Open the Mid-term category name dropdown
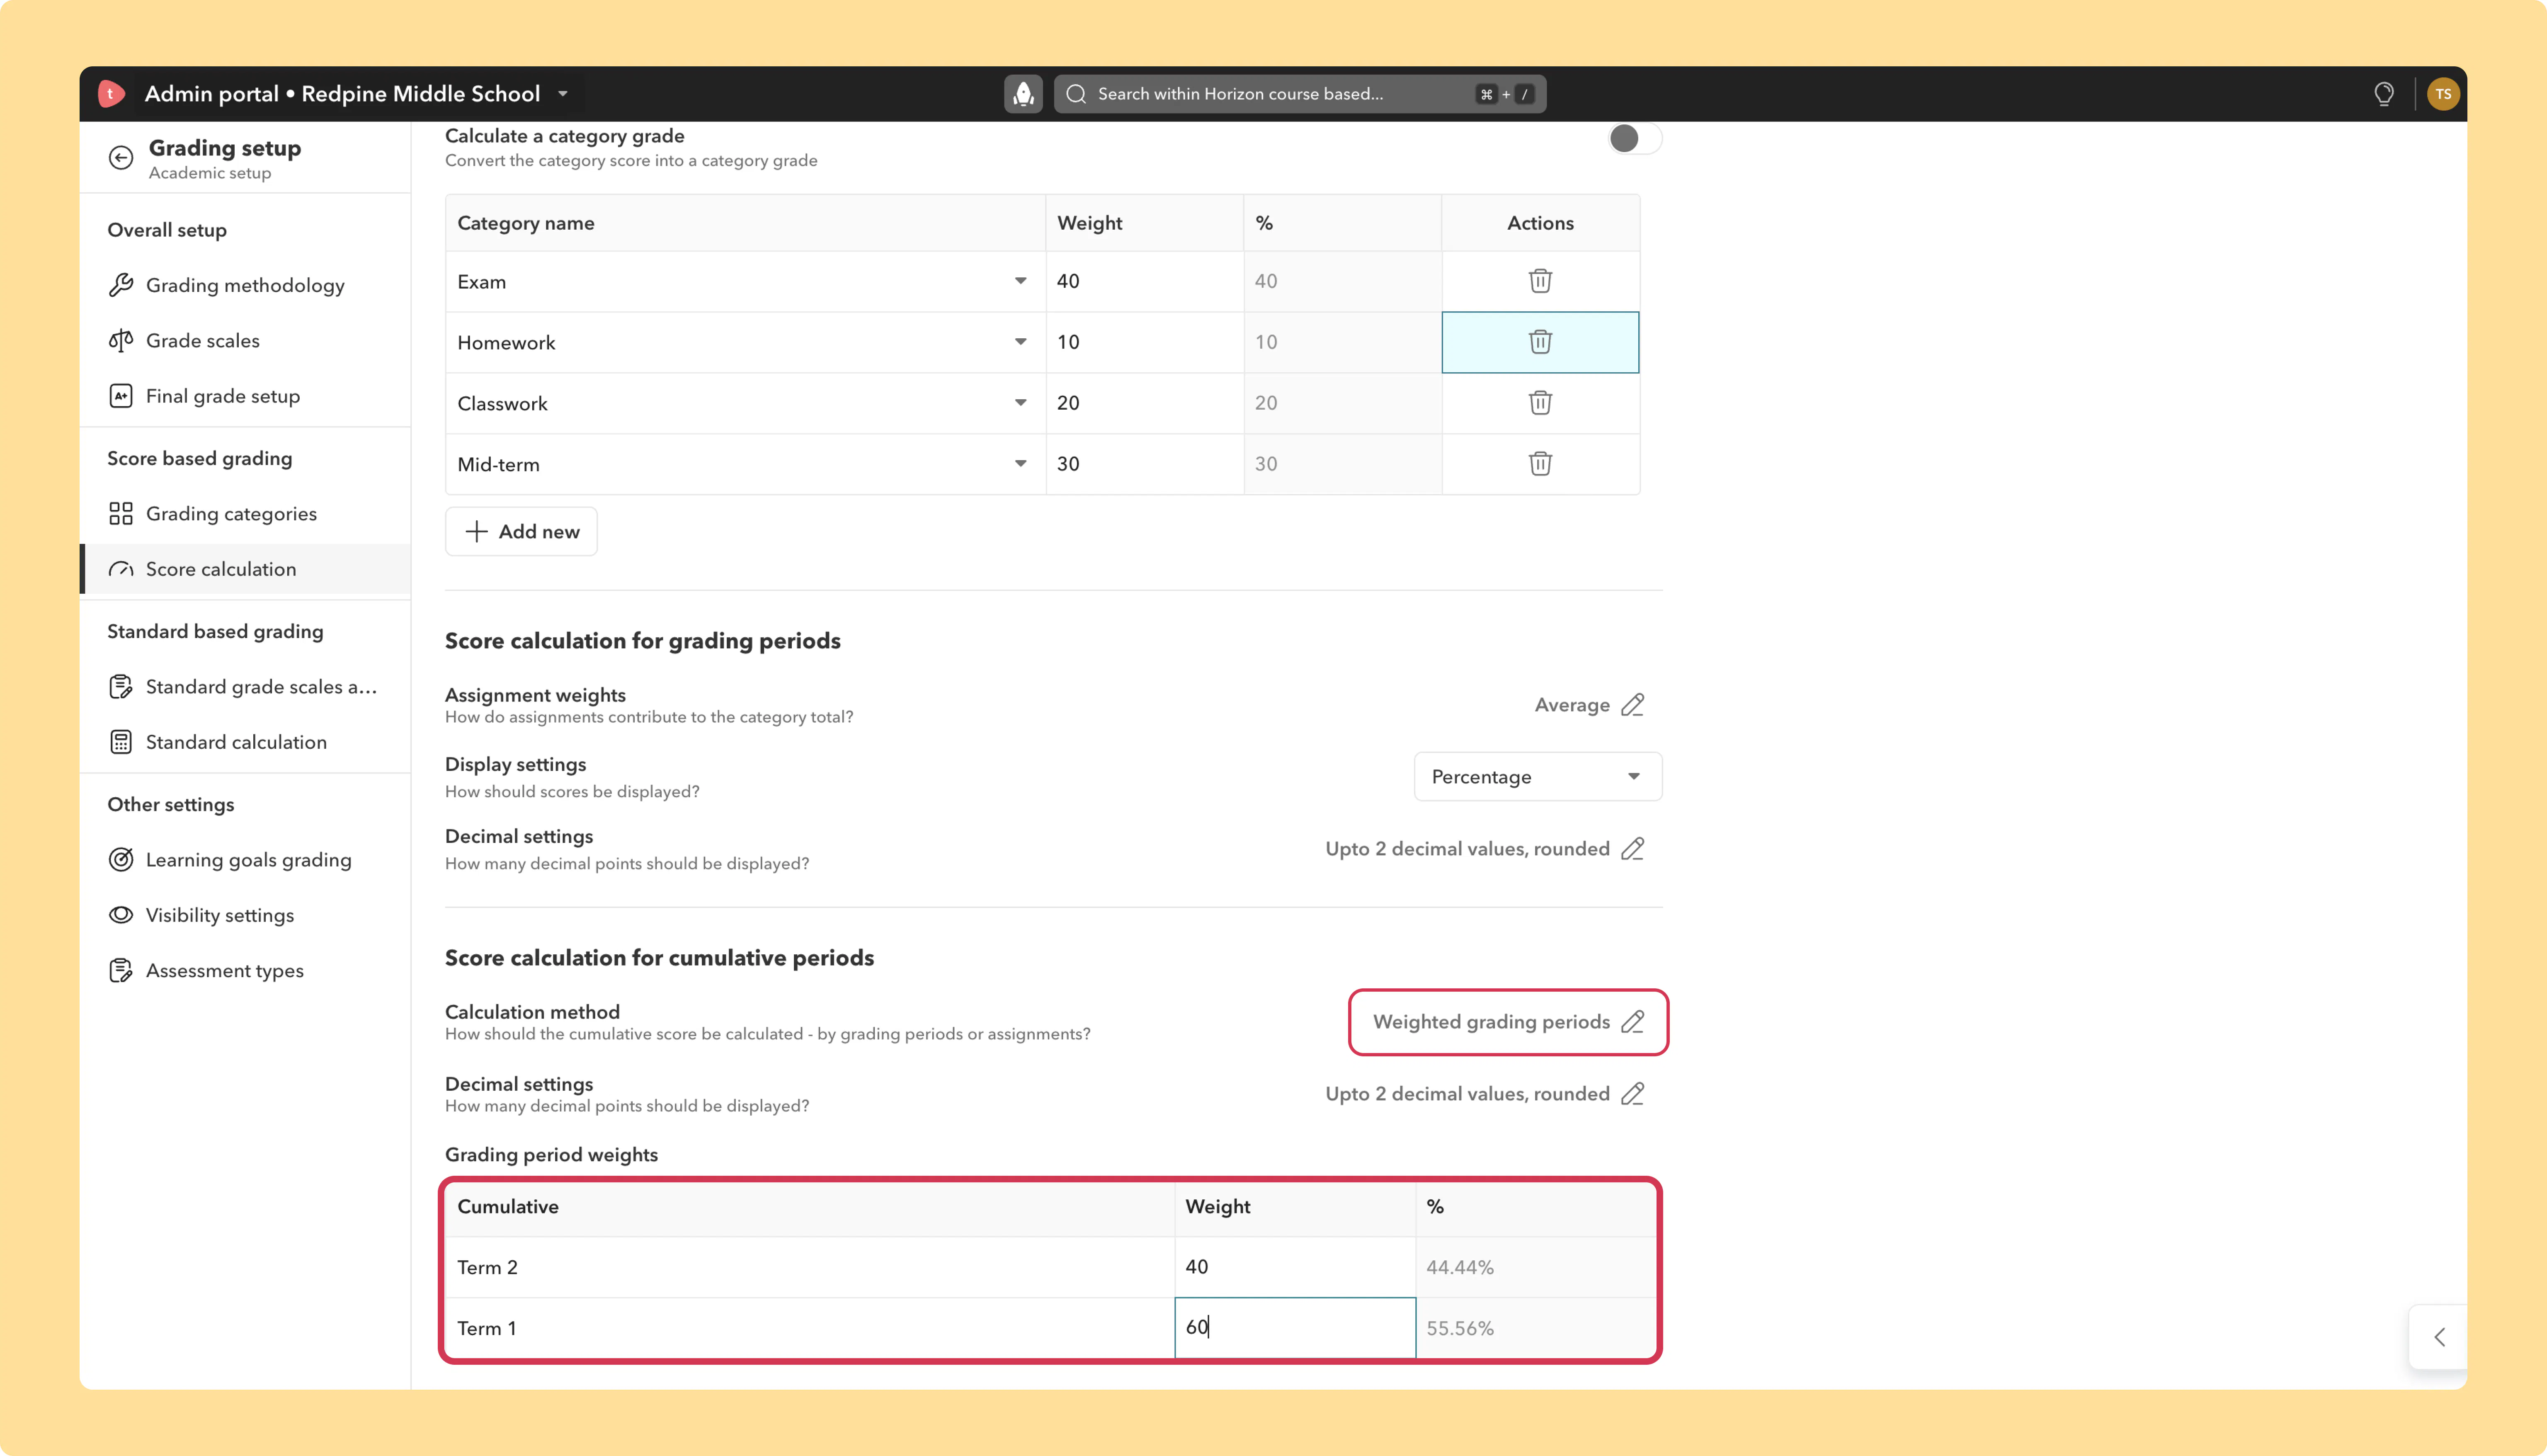Image resolution: width=2547 pixels, height=1456 pixels. coord(1021,464)
